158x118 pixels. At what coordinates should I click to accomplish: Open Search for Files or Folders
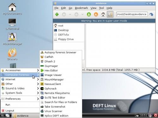[61, 102]
